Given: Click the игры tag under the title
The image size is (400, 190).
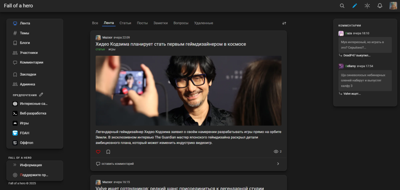Looking at the screenshot, I should [x=112, y=49].
